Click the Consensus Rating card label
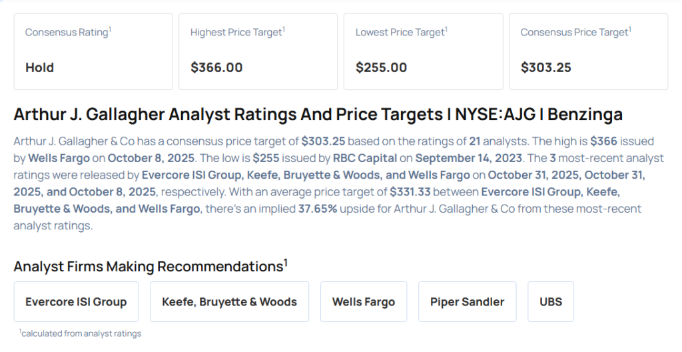 pos(67,32)
